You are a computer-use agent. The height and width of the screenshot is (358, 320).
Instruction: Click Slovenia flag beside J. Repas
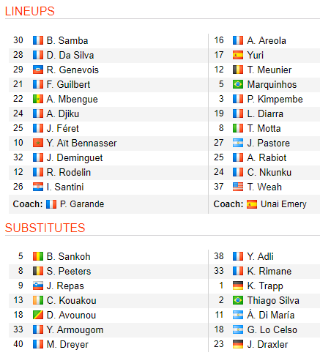[x=38, y=286]
